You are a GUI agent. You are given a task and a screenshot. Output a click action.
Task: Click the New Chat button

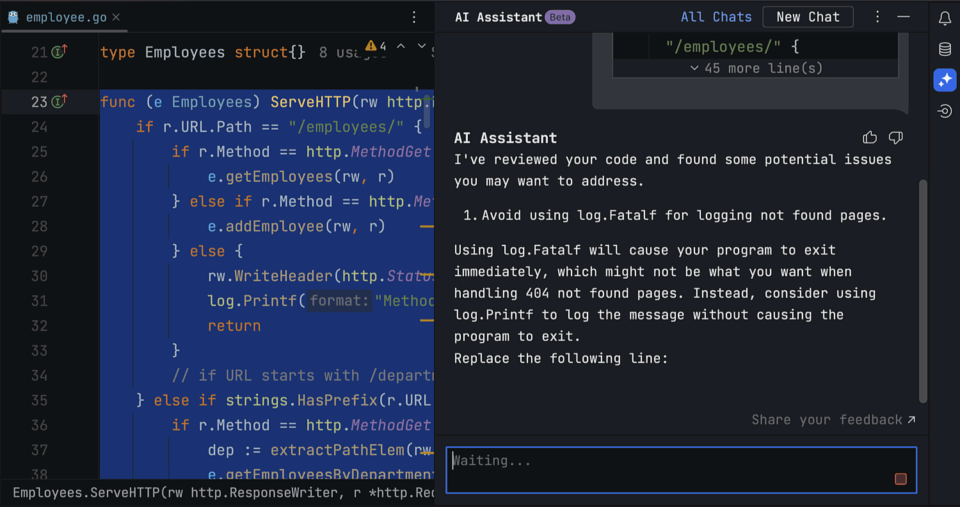pos(808,17)
